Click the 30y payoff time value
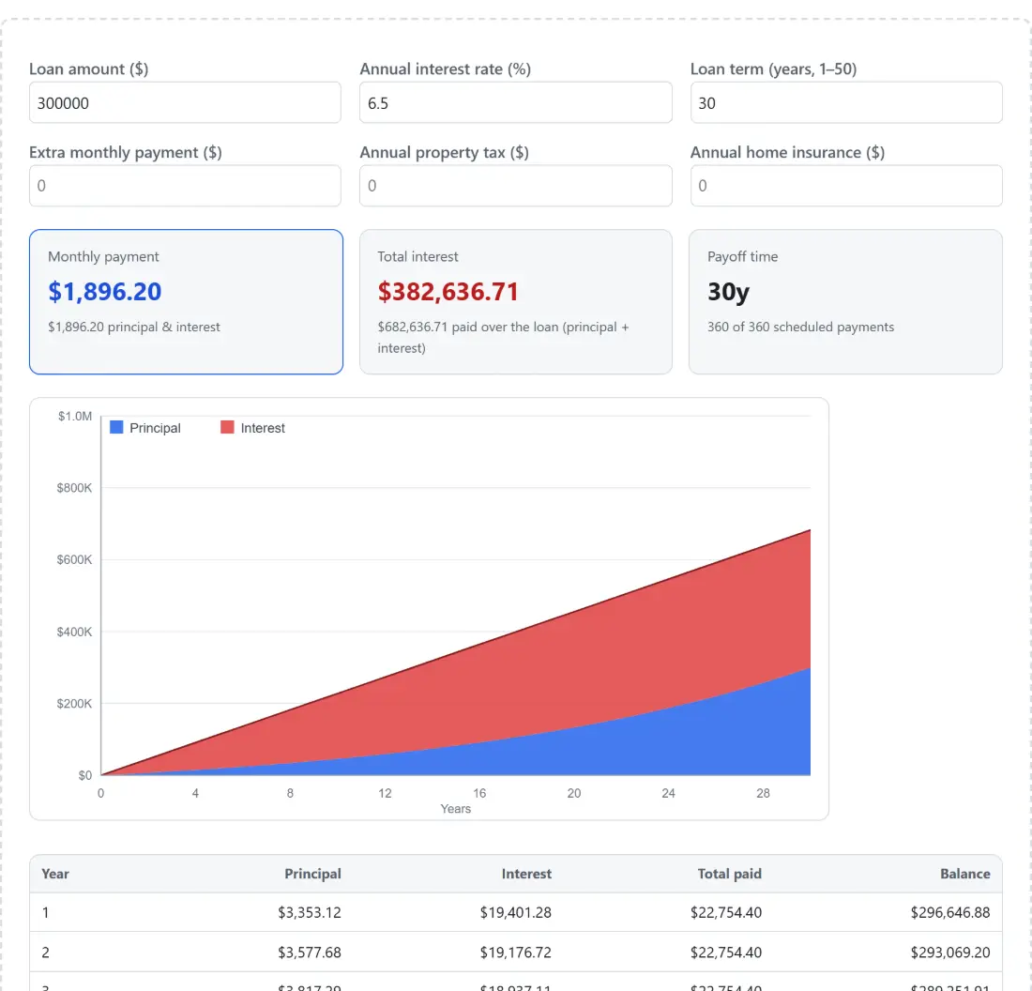The height and width of the screenshot is (991, 1032). [728, 292]
